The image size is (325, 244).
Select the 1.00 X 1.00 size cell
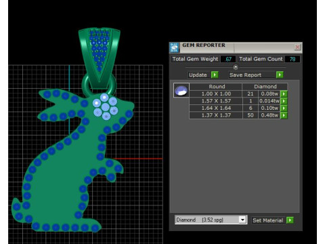pos(216,94)
